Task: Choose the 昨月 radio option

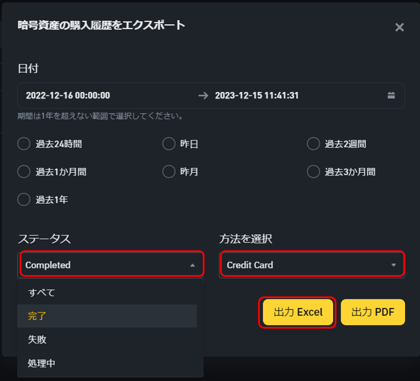Action: (x=169, y=172)
